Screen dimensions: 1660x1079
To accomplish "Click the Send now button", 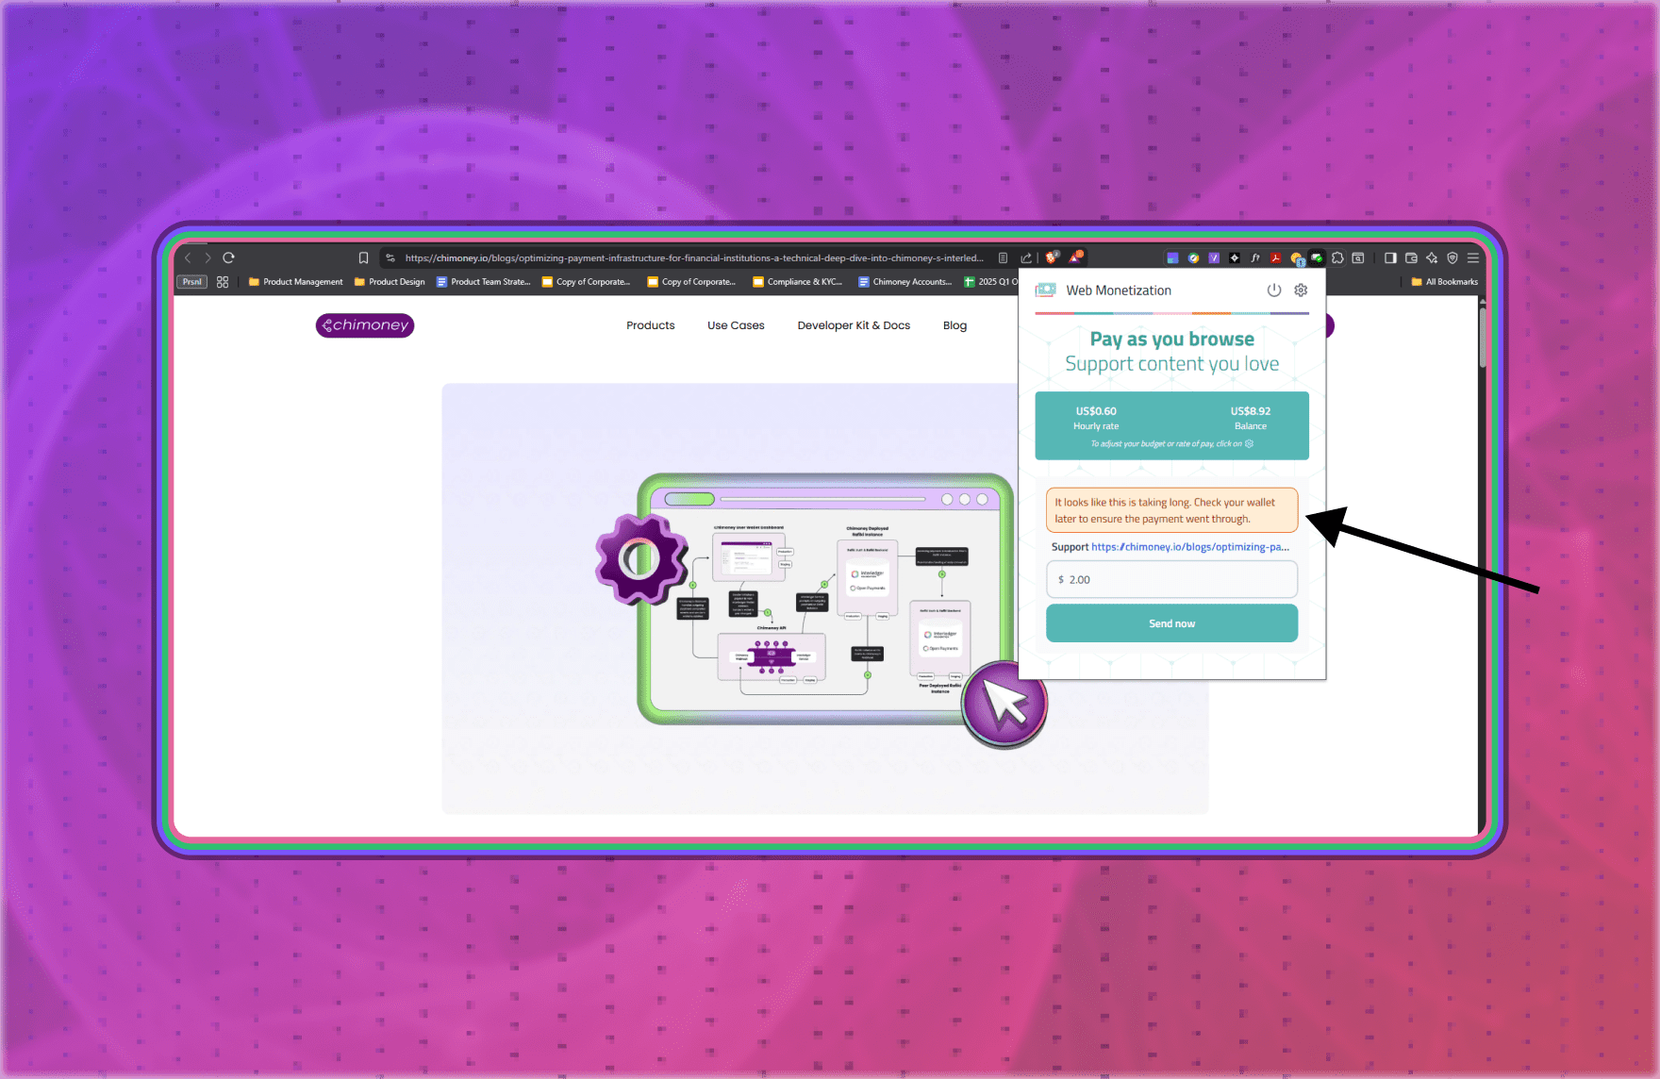I will (x=1171, y=623).
